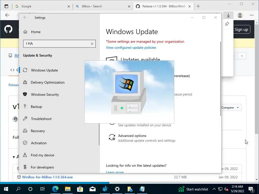Image resolution: width=259 pixels, height=194 pixels.
Task: Pin the downloads flyout
Action: 227,24
